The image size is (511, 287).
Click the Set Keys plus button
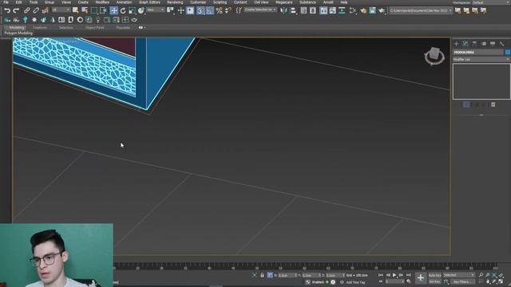[421, 278]
